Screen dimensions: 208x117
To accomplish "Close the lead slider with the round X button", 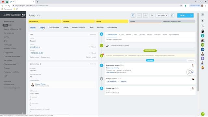I will 23,15.
